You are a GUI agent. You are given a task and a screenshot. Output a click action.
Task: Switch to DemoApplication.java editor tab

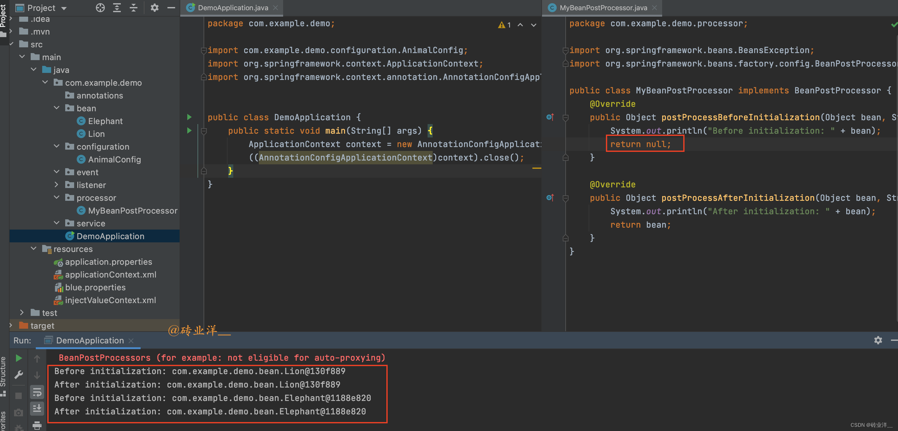pyautogui.click(x=233, y=8)
